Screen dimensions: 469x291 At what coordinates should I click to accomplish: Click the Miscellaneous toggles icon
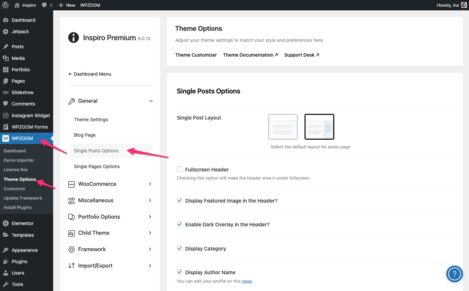[72, 201]
